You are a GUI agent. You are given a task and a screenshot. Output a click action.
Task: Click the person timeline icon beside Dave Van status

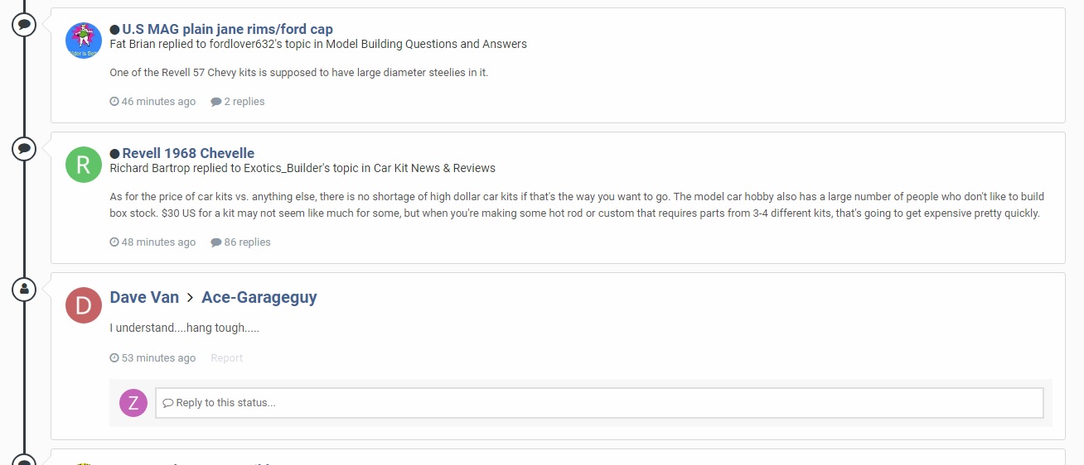tap(24, 290)
